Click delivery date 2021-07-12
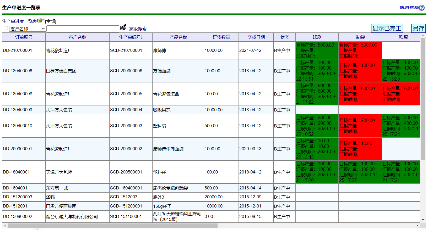 tap(250, 51)
